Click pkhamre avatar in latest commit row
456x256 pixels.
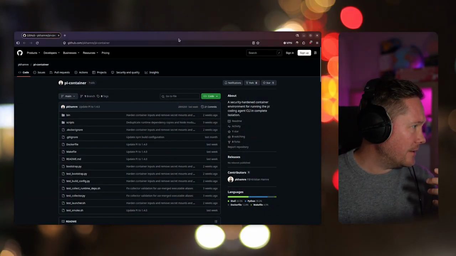pyautogui.click(x=63, y=107)
